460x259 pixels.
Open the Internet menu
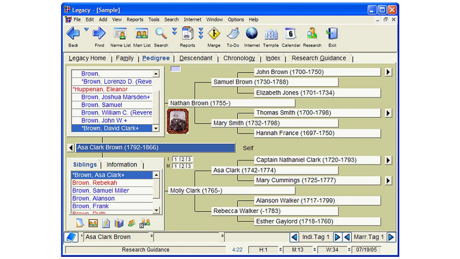[193, 19]
